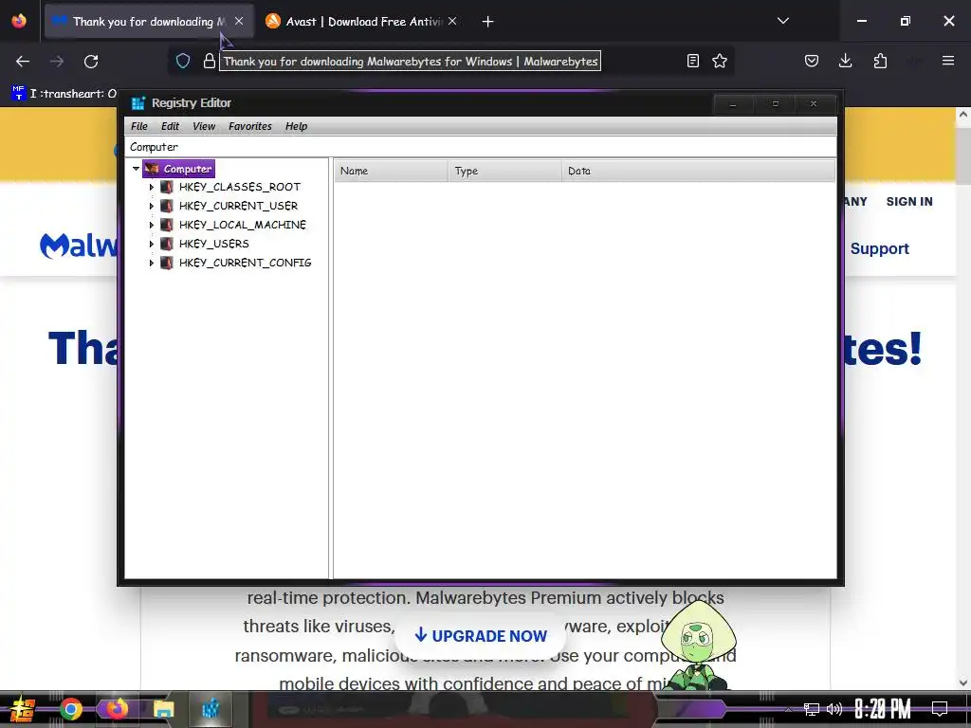Viewport: 971px width, 728px height.
Task: Expand the HKEY_CURRENT_CONFIG key
Action: point(152,264)
